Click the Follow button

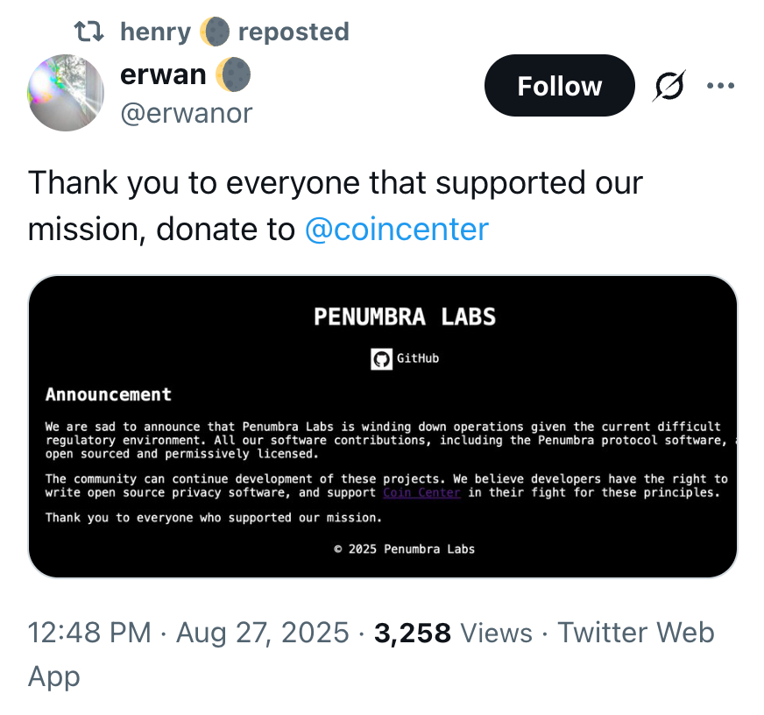(559, 86)
